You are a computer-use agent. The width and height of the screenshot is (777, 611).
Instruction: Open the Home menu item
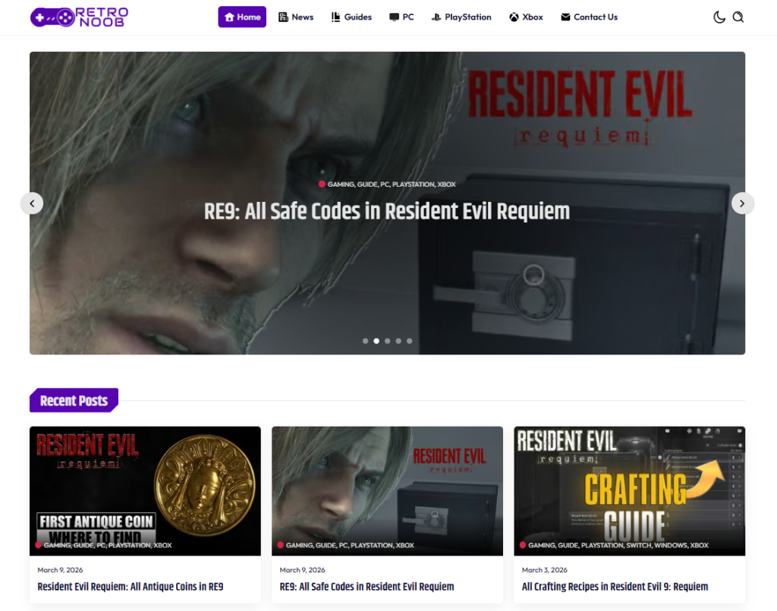pyautogui.click(x=242, y=17)
